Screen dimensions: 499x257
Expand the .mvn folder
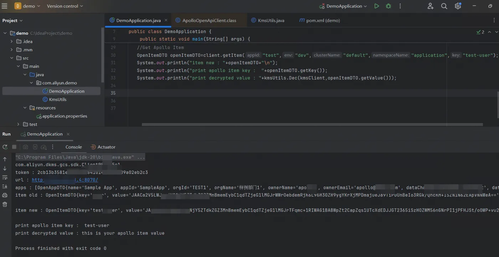[12, 50]
